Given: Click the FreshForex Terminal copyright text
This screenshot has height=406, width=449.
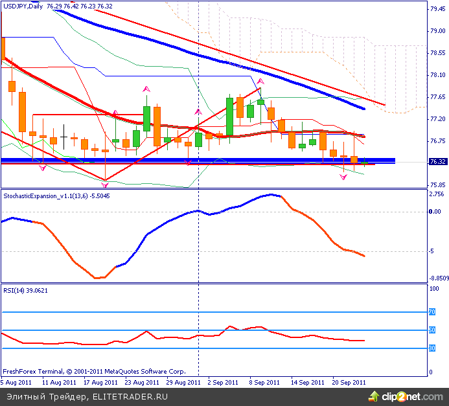Looking at the screenshot, I should [x=94, y=372].
